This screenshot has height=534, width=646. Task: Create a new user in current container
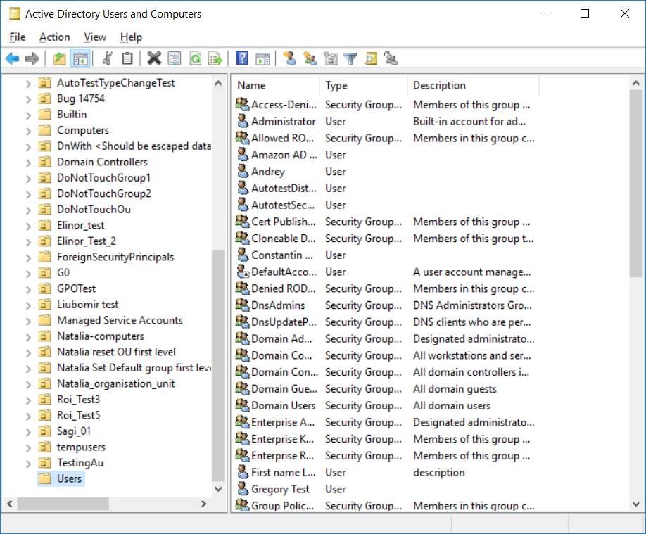coord(290,58)
